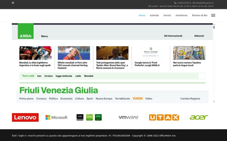227x141 pixels.
Task: Read headline 'Mondiali, la sfida Inghilterra-Argentina'
Action: point(35,64)
